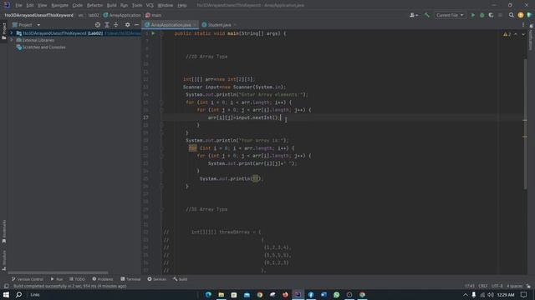Close the Student.java tab

tap(235, 25)
